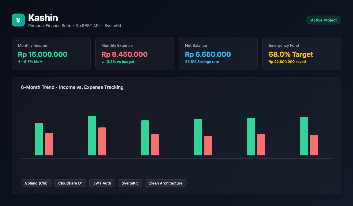Select the Cloudflare D1 tag
Viewport: 353px width, 206px height.
point(71,183)
